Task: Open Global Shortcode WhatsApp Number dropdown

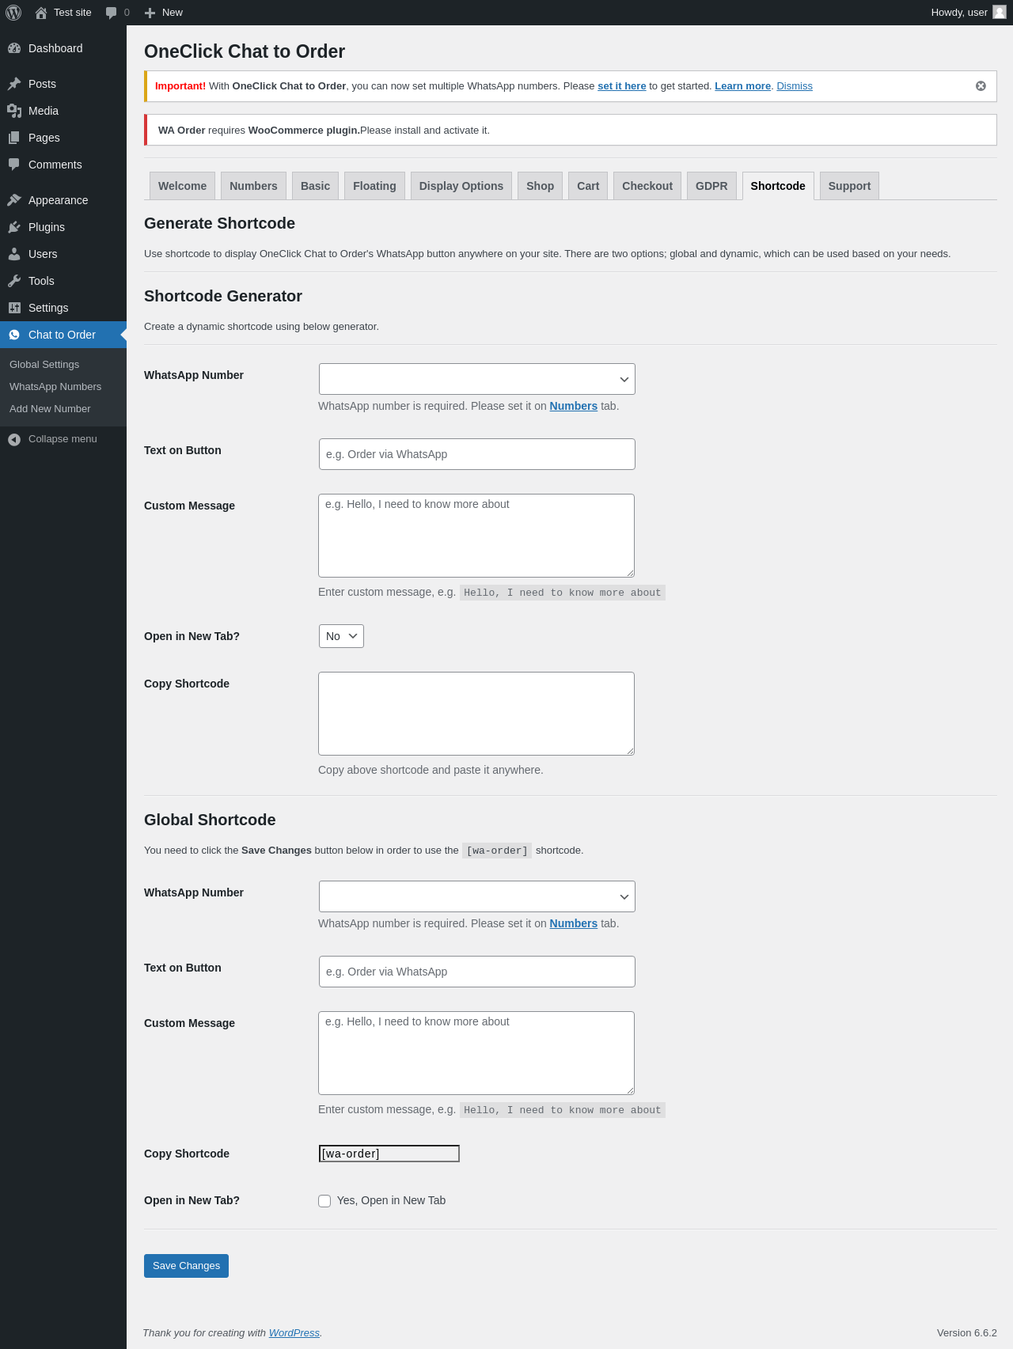Action: pyautogui.click(x=477, y=896)
